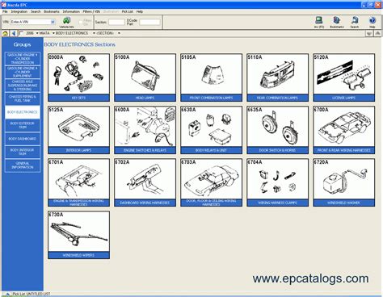This screenshot has width=383, height=297.
Task: Open section 5110A Rear Combination Lamps
Action: tap(277, 77)
